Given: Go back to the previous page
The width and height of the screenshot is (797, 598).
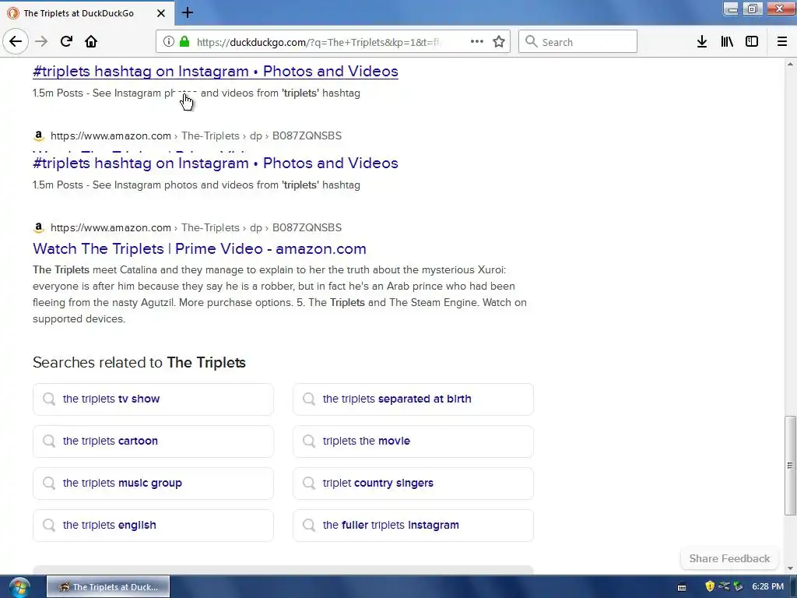Looking at the screenshot, I should pos(16,42).
